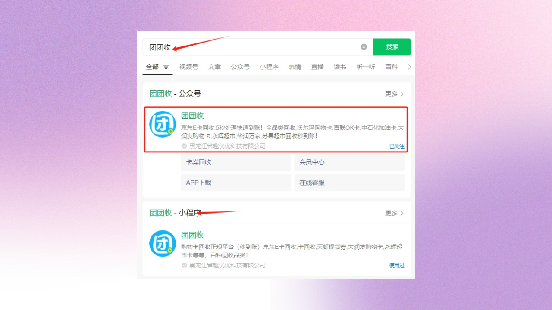Click the 团团收 mini program avatar
This screenshot has height=310, width=552.
pyautogui.click(x=163, y=244)
